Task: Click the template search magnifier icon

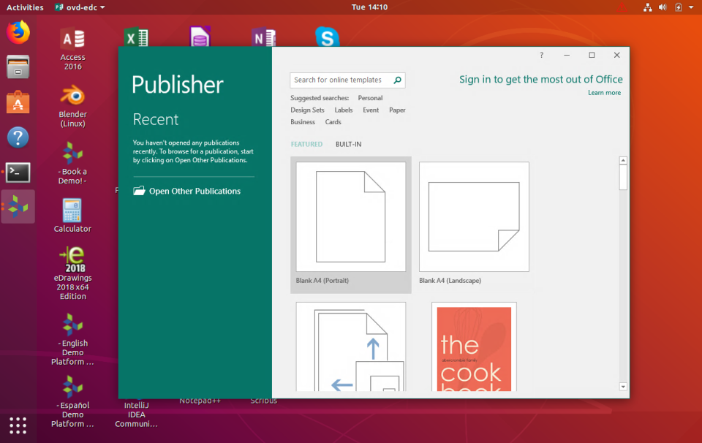Action: click(x=397, y=80)
